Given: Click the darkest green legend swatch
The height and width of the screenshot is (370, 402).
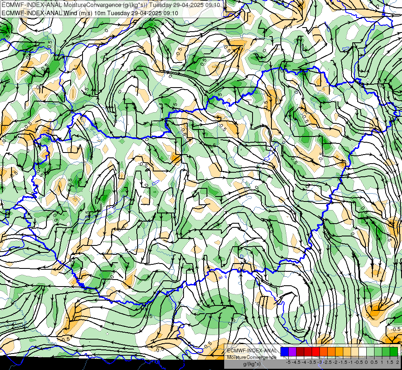Looking at the screenshot, I should [394, 351].
